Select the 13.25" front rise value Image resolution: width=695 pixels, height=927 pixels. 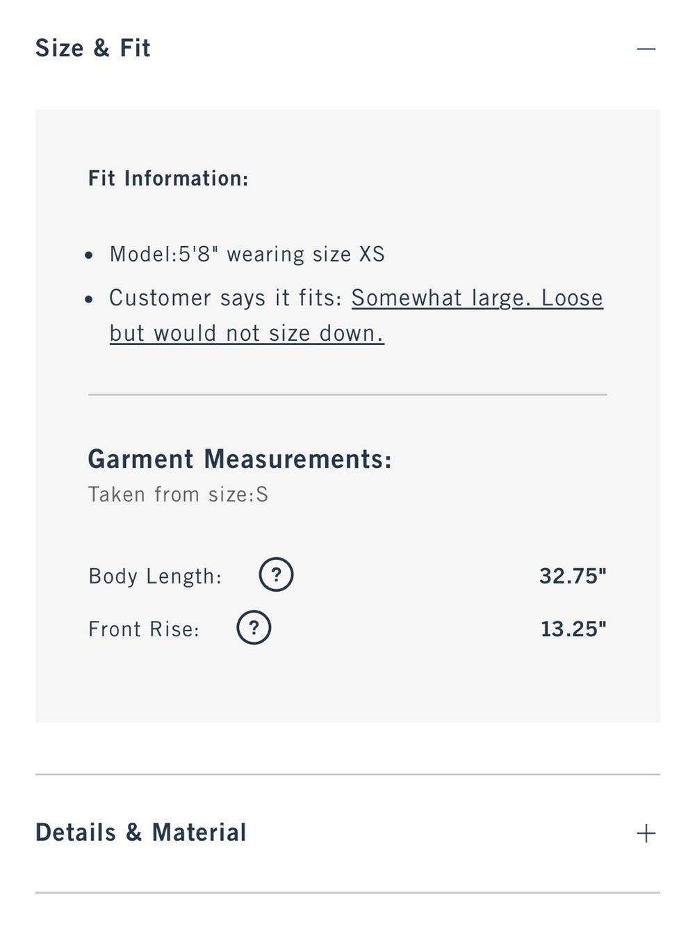pos(573,629)
